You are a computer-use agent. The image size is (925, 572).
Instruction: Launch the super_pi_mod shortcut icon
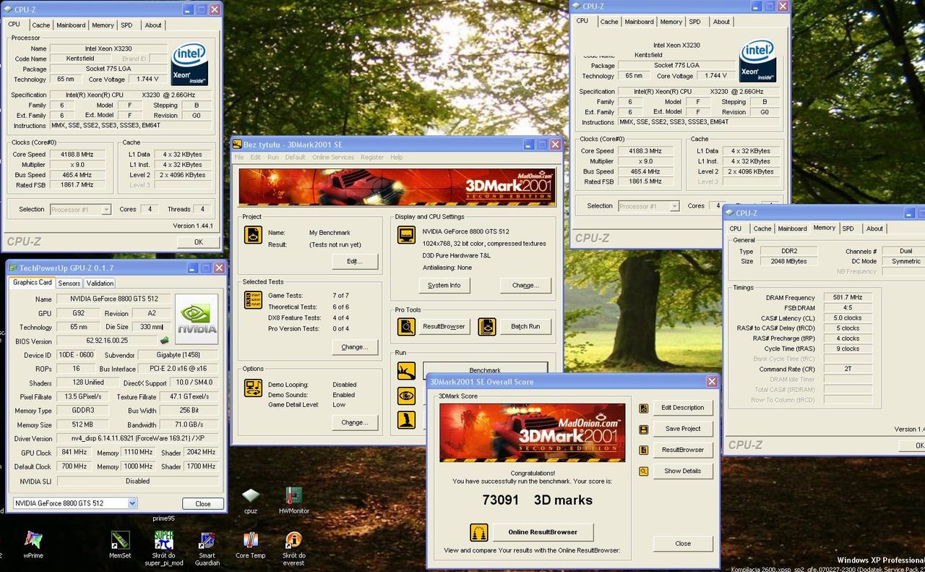[x=163, y=539]
